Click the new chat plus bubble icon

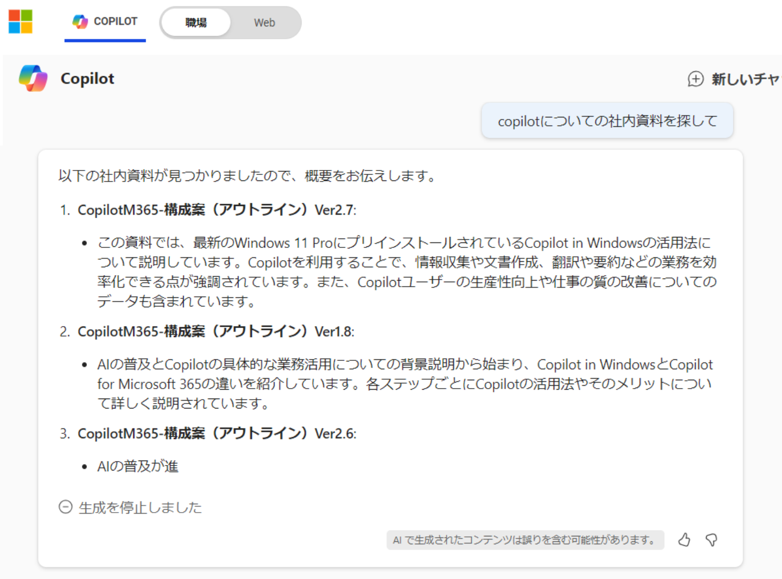click(695, 79)
